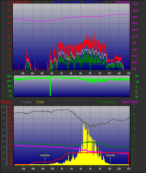Click the red 50 on wind speed axis

click(9, 4)
